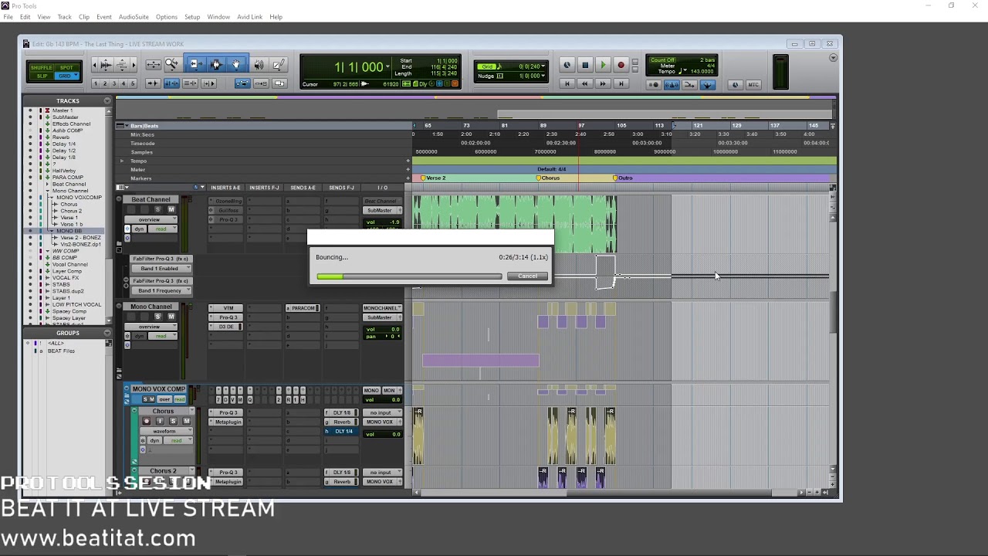Open the main counter format dropdown
This screenshot has width=988, height=556.
pos(387,66)
